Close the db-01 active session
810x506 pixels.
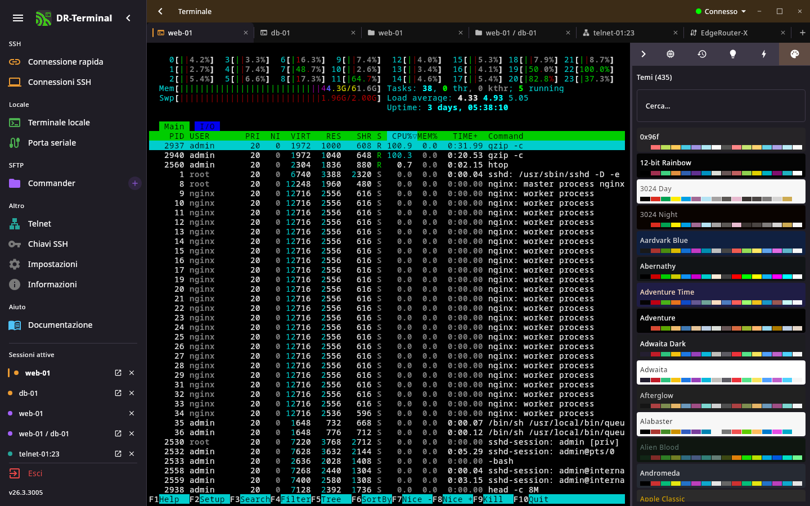click(x=132, y=393)
